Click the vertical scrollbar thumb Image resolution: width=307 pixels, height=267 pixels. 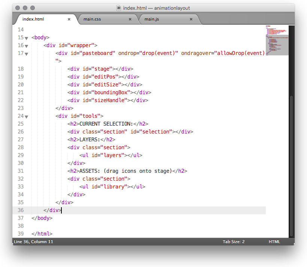[x=292, y=166]
